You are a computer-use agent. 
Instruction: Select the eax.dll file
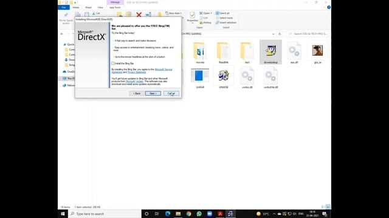point(294,53)
